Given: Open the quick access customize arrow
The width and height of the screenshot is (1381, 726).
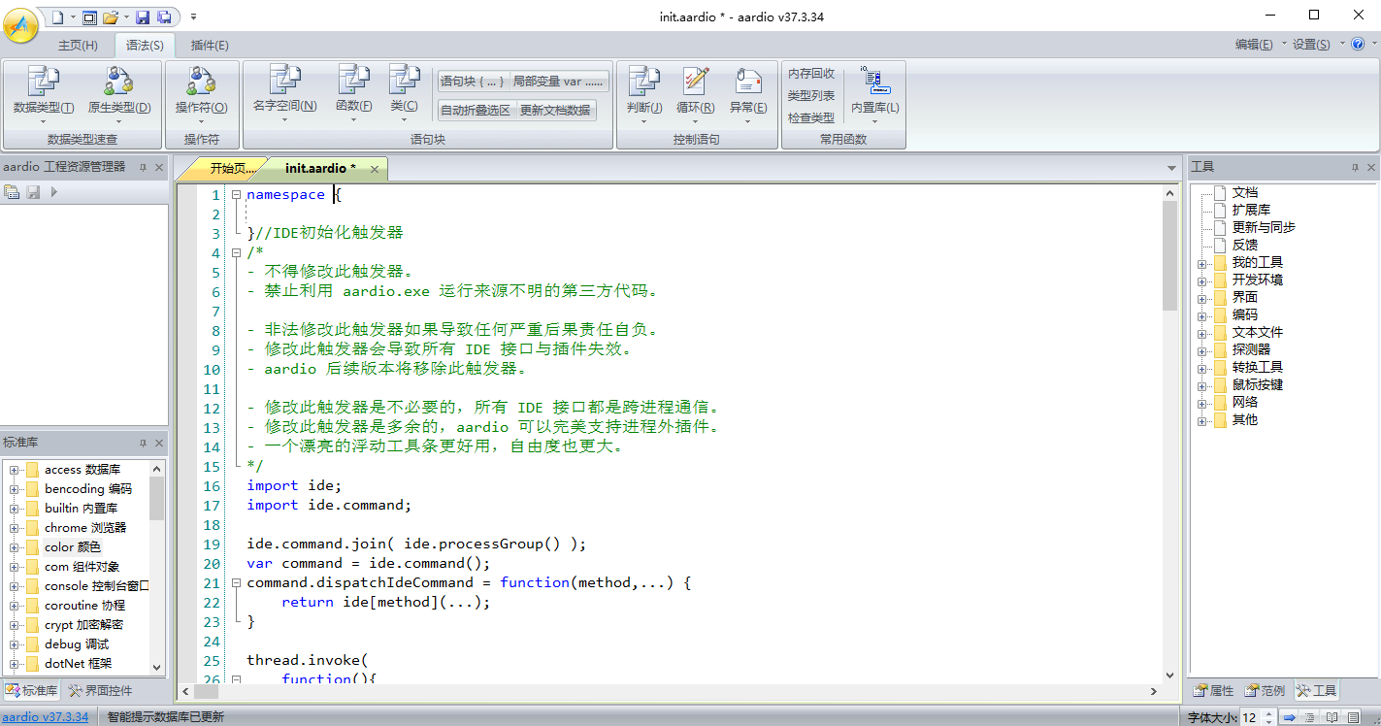Looking at the screenshot, I should point(193,16).
